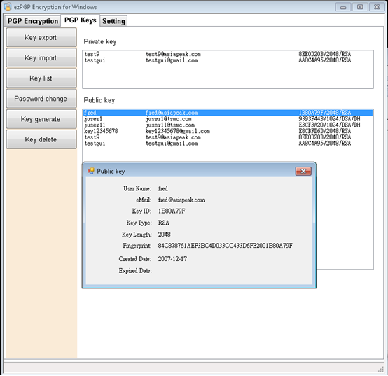Select test9 in Public key list

pyautogui.click(x=228, y=137)
